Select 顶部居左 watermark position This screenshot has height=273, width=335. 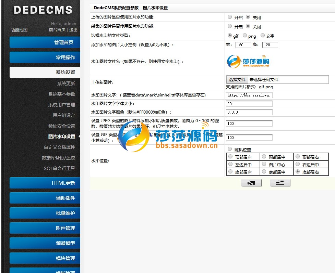(x=230, y=156)
